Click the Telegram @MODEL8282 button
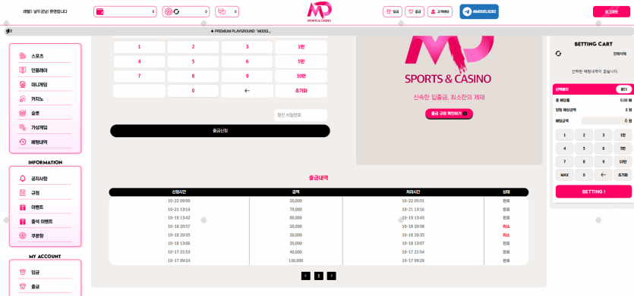This screenshot has width=634, height=296. click(x=479, y=11)
